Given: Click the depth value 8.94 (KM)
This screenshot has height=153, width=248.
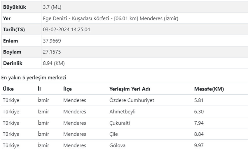Looking at the screenshot, I should pos(54,63).
